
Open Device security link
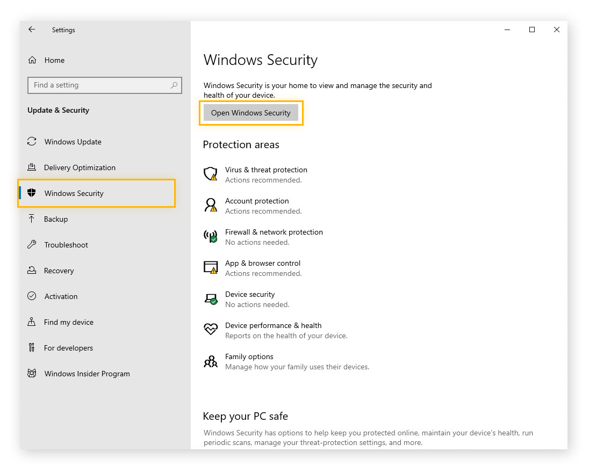click(250, 294)
